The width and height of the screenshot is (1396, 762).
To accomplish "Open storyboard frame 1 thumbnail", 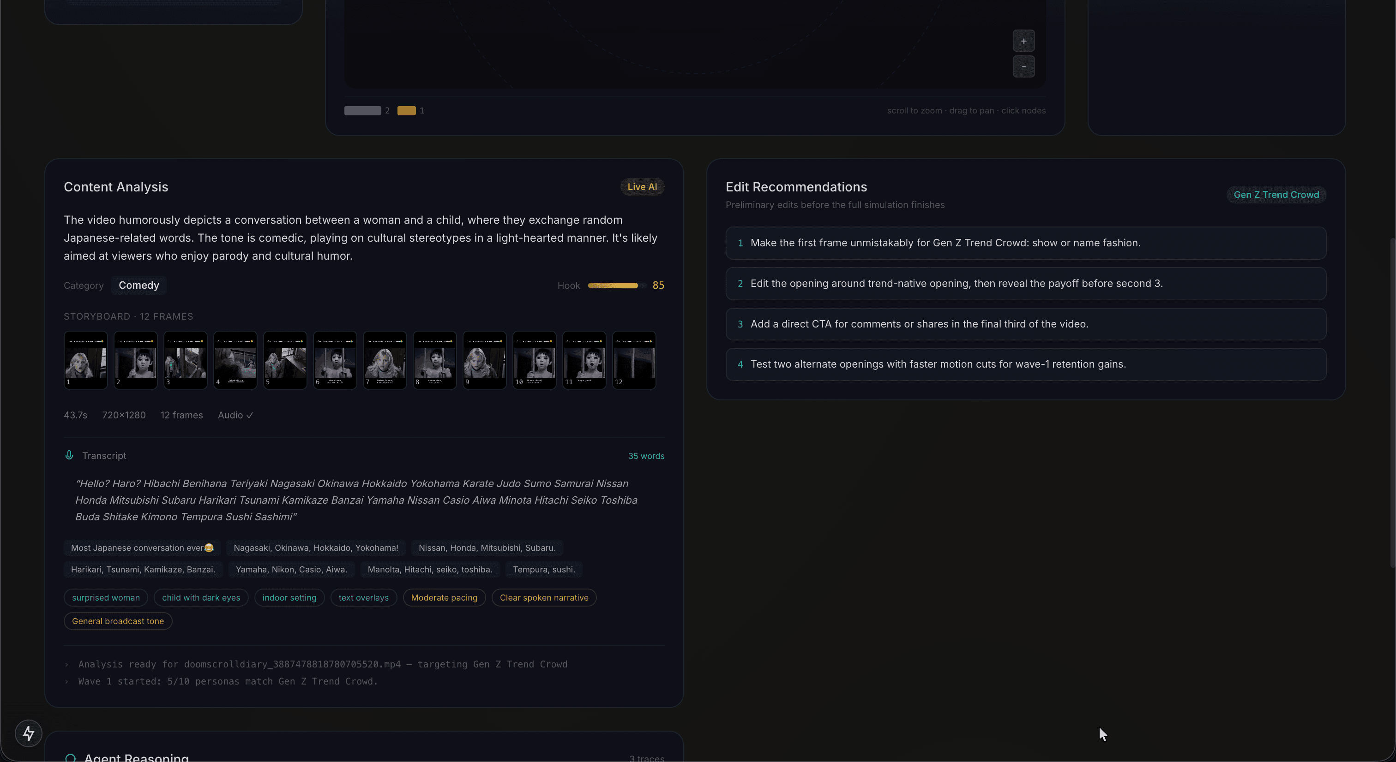I will (x=85, y=360).
